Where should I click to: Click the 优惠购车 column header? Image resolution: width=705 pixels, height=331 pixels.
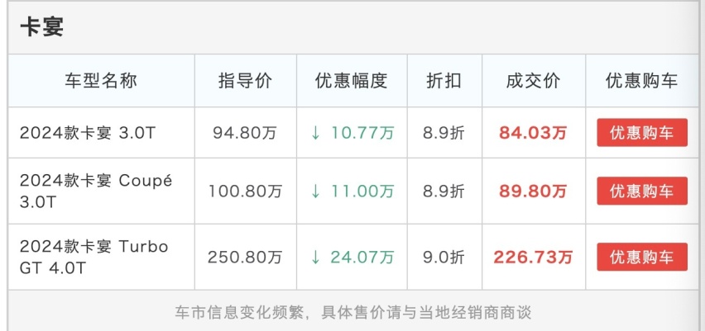(641, 81)
